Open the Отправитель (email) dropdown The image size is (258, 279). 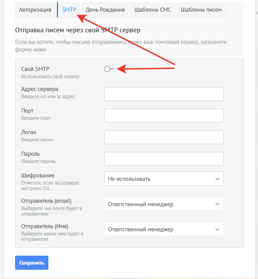point(164,204)
